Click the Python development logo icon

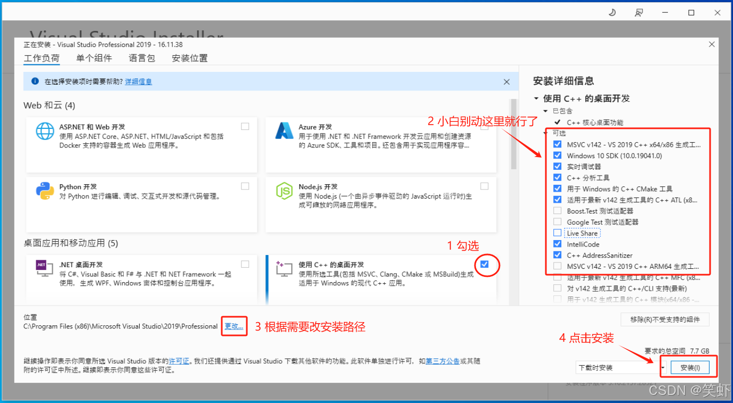[45, 191]
